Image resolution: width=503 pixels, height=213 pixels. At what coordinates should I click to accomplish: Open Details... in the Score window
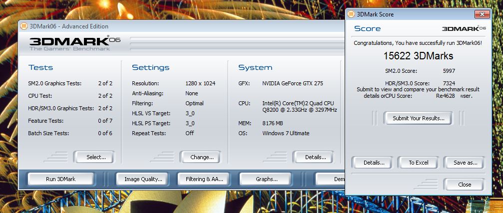372,163
